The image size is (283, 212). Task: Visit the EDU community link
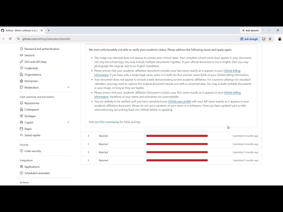coord(107,122)
